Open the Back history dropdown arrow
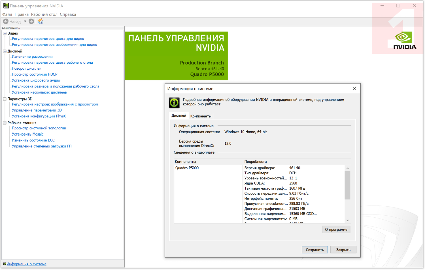This screenshot has width=425, height=270. pyautogui.click(x=25, y=22)
